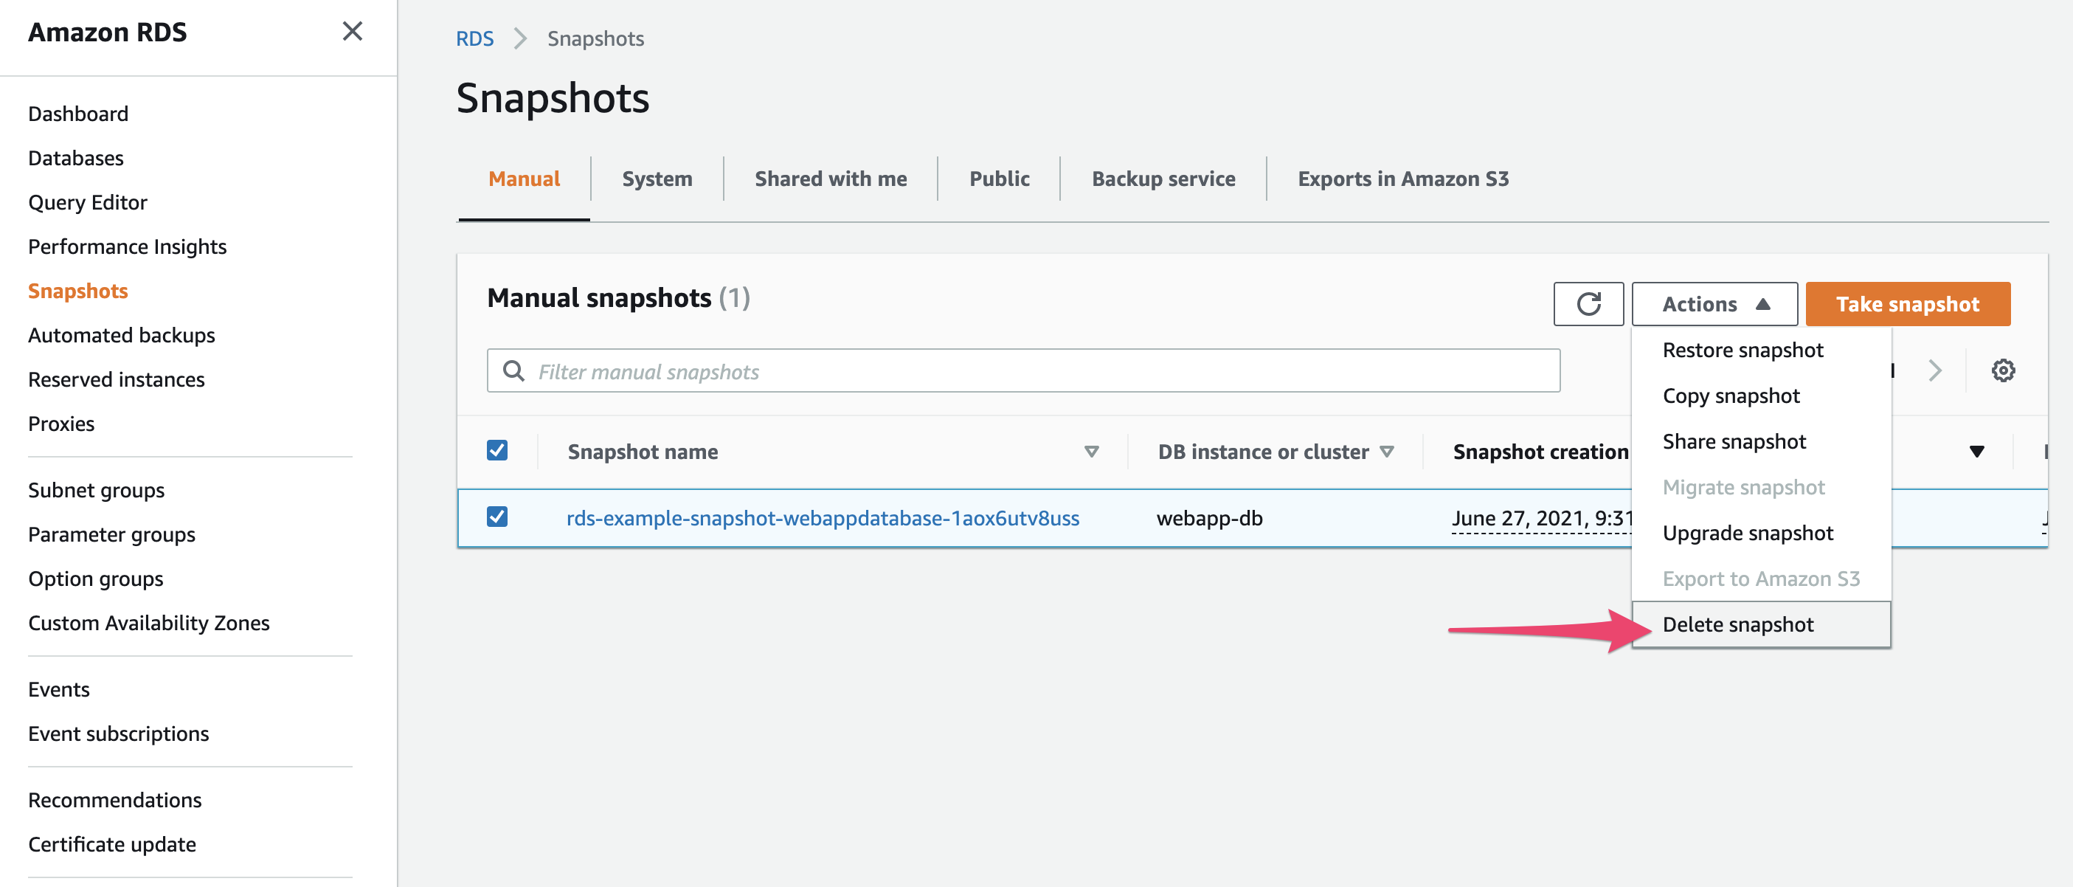Click the refresh snapshots icon
The width and height of the screenshot is (2073, 887).
click(x=1589, y=303)
